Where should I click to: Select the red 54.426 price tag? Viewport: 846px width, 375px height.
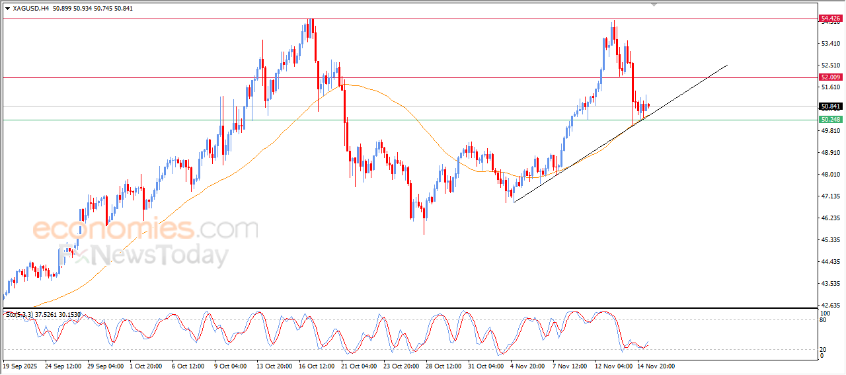[x=830, y=19]
